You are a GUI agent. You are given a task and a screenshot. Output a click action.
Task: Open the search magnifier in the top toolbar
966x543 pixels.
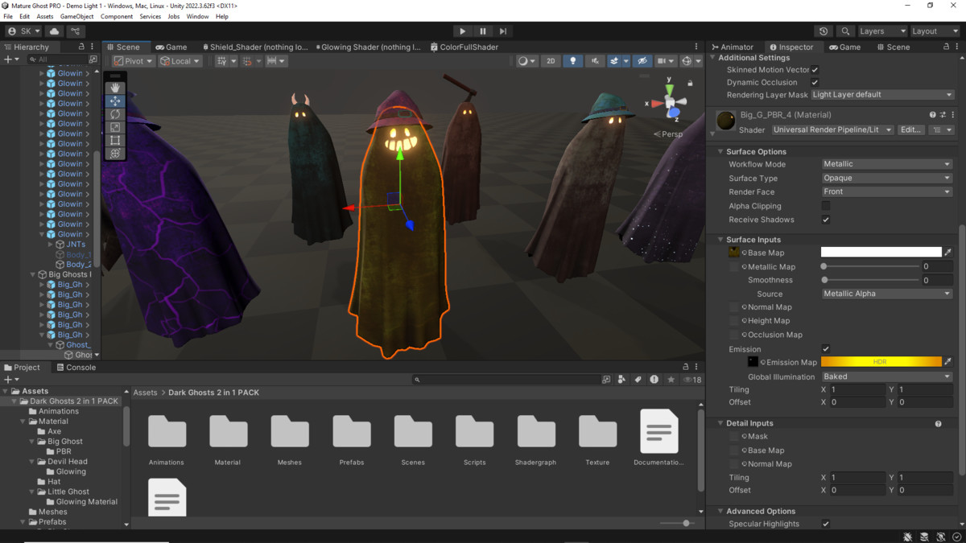[x=845, y=31]
